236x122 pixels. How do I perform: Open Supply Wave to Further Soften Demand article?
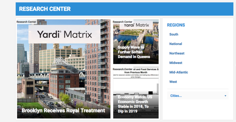[134, 52]
